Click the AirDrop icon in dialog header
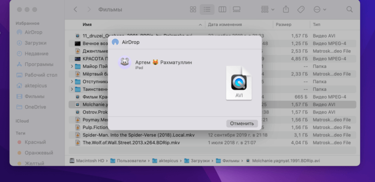The image size is (375, 182). pyautogui.click(x=115, y=42)
